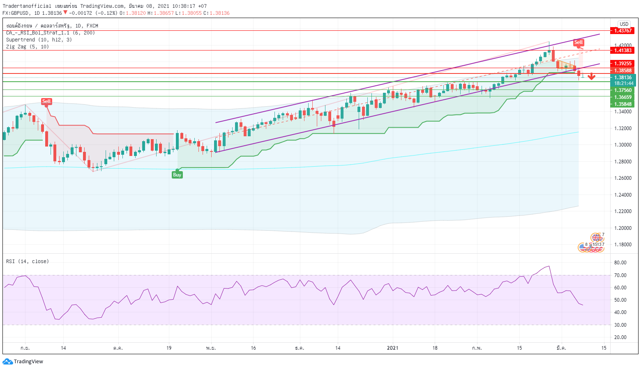Select the 1.38588 price level label
The height and width of the screenshot is (369, 641).
(623, 71)
